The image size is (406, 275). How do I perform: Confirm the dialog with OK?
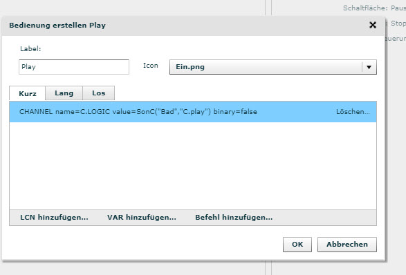(297, 245)
